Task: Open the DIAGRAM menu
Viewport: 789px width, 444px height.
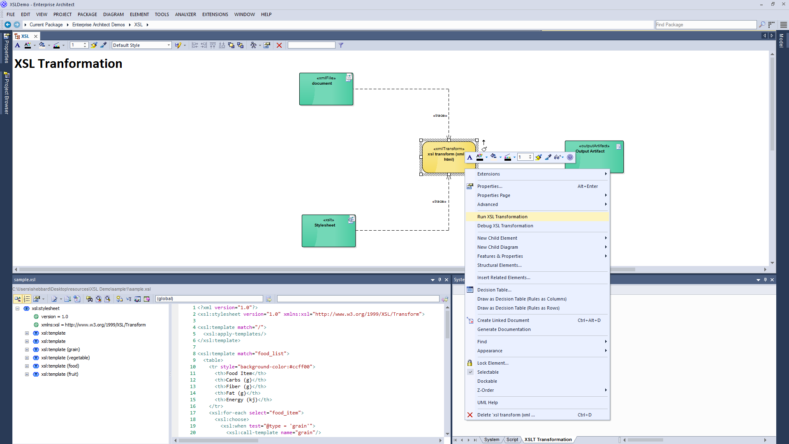Action: pos(113,14)
